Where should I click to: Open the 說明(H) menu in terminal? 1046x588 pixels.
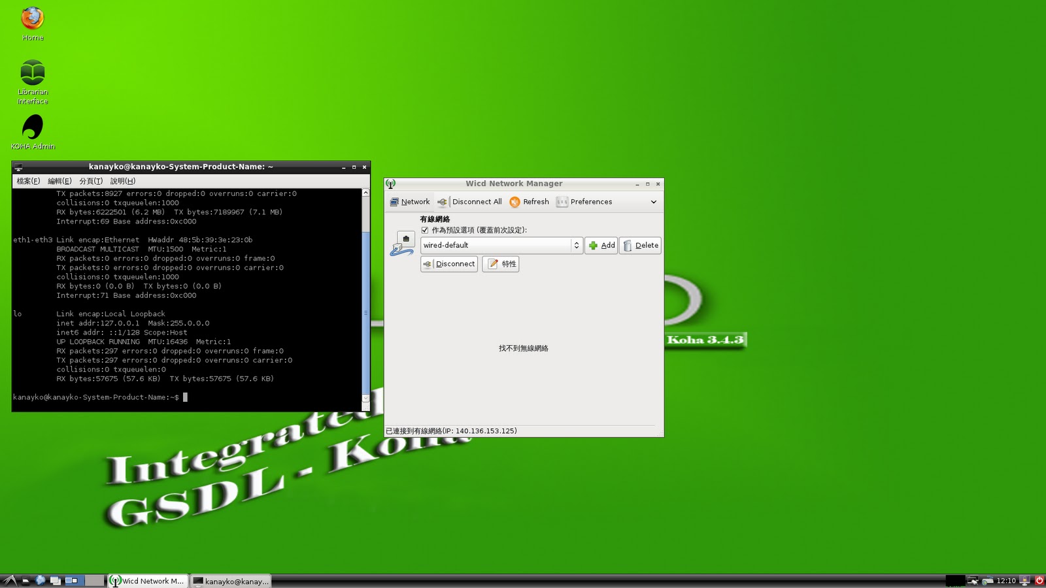point(123,181)
